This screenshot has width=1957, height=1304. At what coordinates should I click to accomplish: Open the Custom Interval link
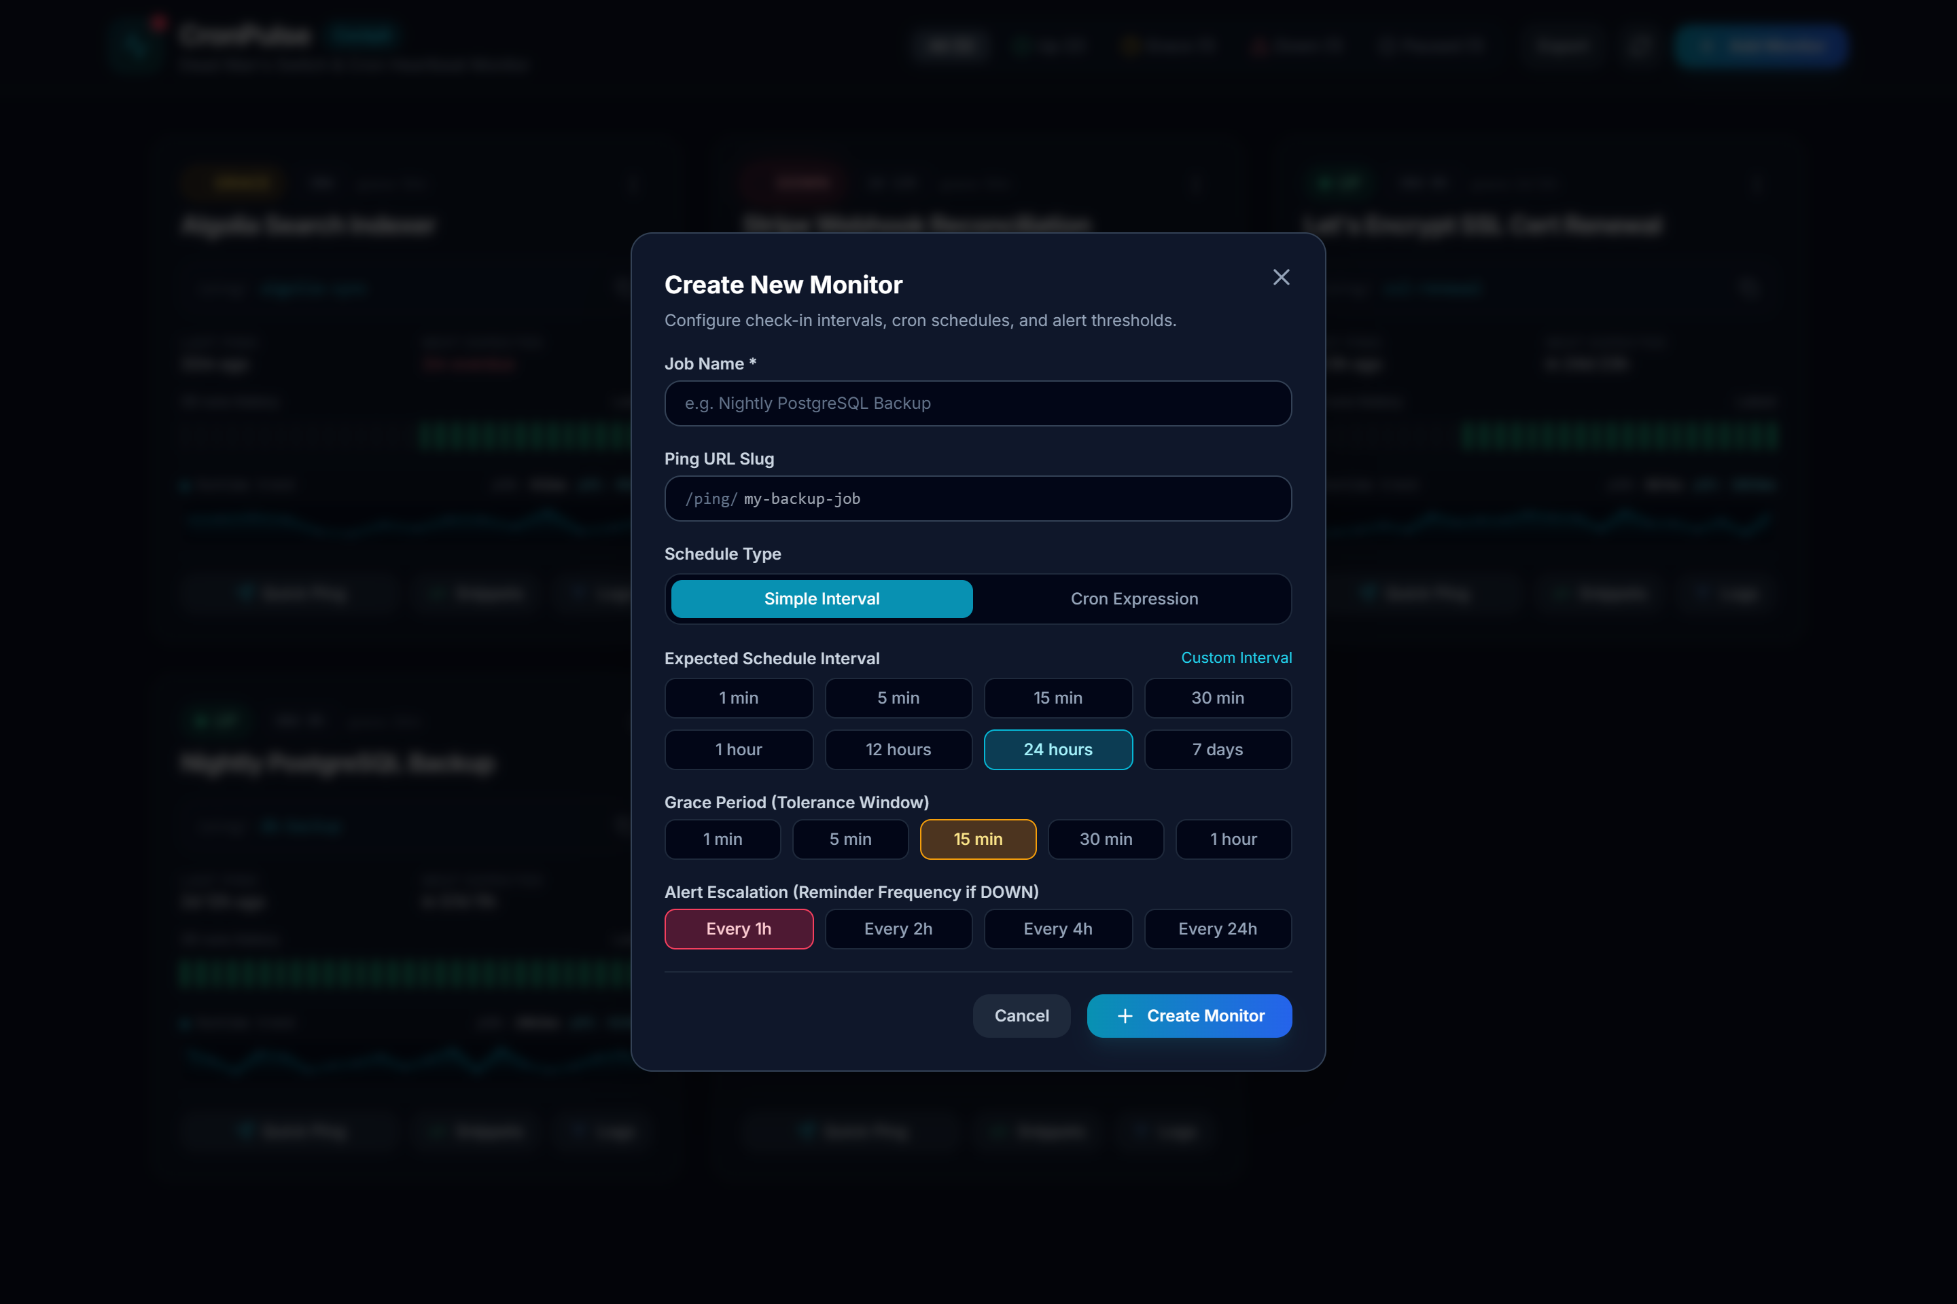1235,658
